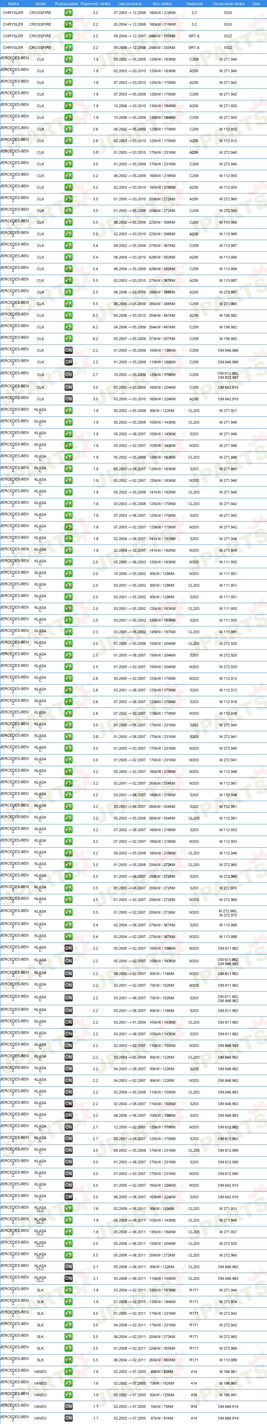This screenshot has height=1424, width=267.
Task: Click diesel icon in Klasa C 09.2000 85kW row
Action: [x=68, y=974]
